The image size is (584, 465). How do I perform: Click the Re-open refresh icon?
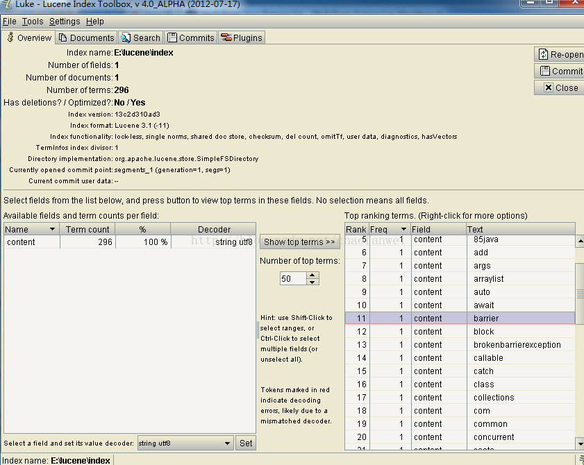point(544,54)
